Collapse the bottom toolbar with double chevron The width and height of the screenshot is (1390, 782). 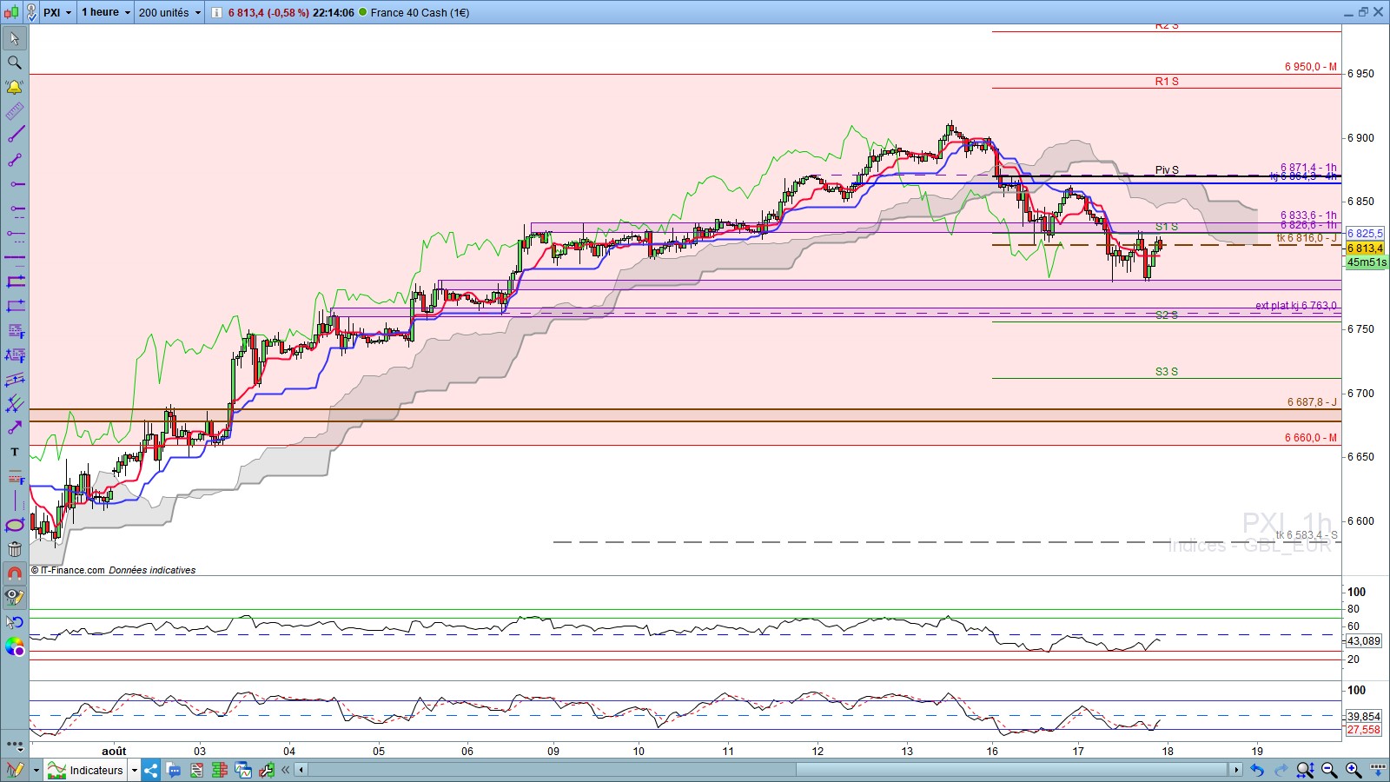tap(285, 770)
